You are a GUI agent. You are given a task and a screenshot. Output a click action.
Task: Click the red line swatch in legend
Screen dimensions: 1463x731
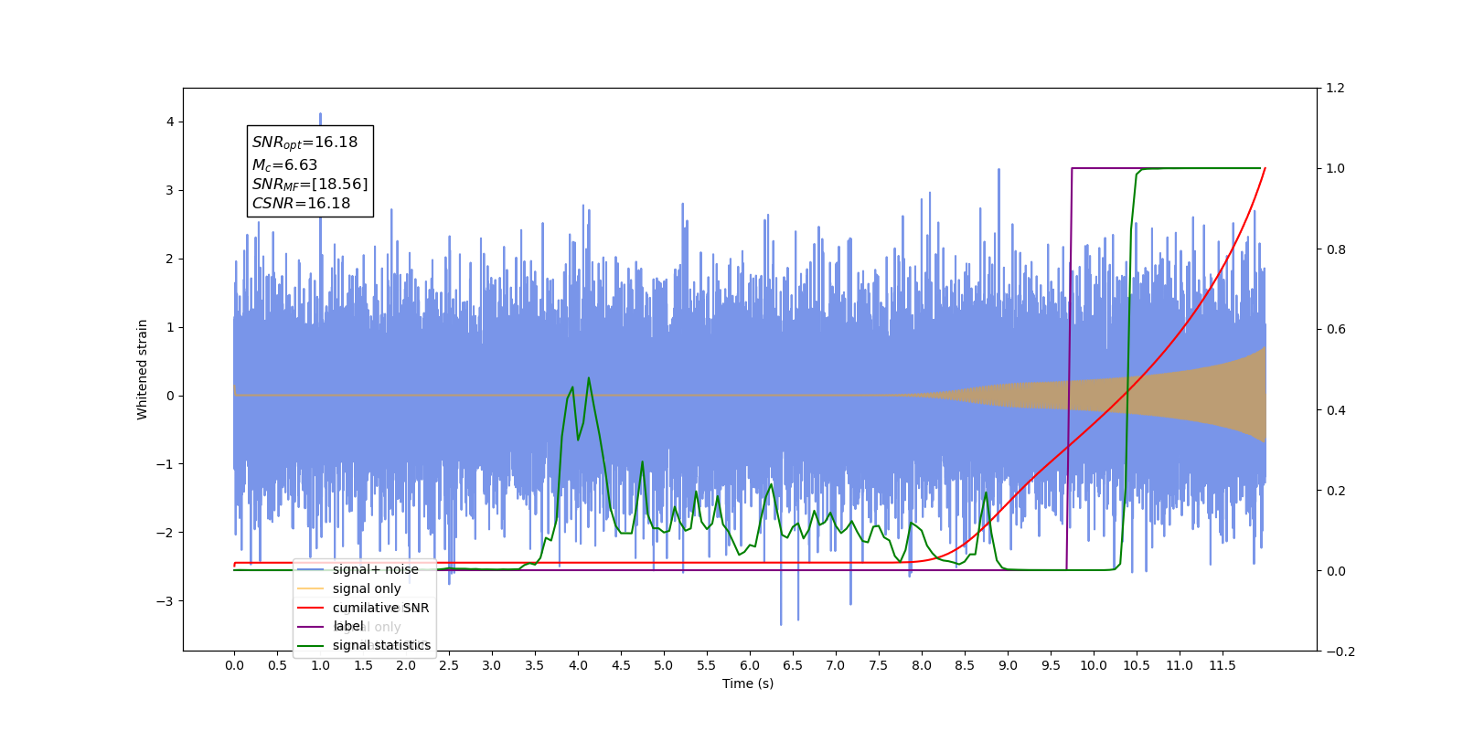[311, 608]
